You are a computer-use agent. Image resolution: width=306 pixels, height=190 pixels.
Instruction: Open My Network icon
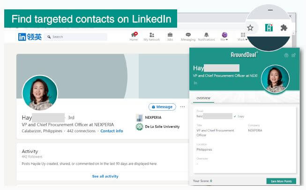coord(152,37)
